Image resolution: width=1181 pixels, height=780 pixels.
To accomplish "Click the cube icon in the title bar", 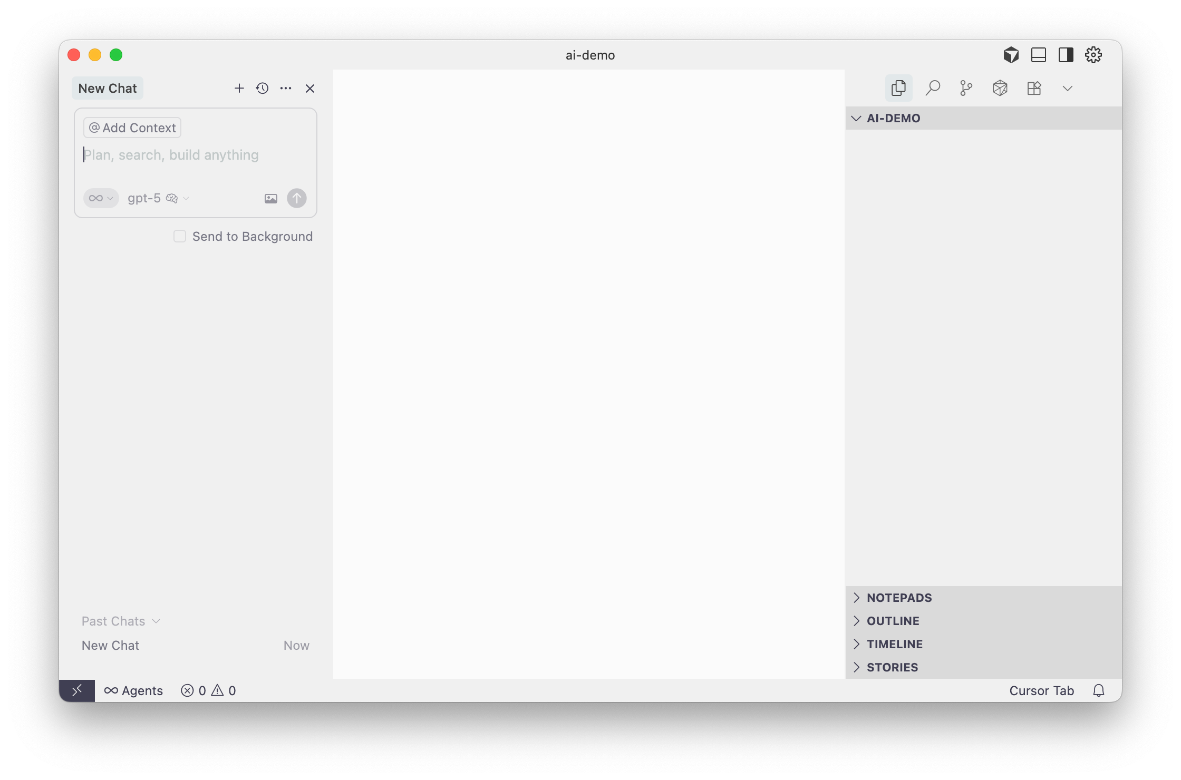I will (1011, 55).
